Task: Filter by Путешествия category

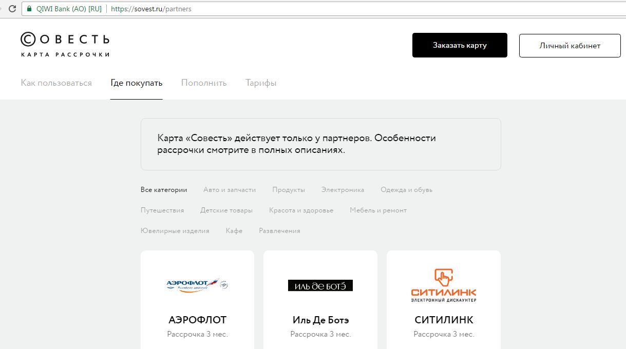Action: coord(162,210)
